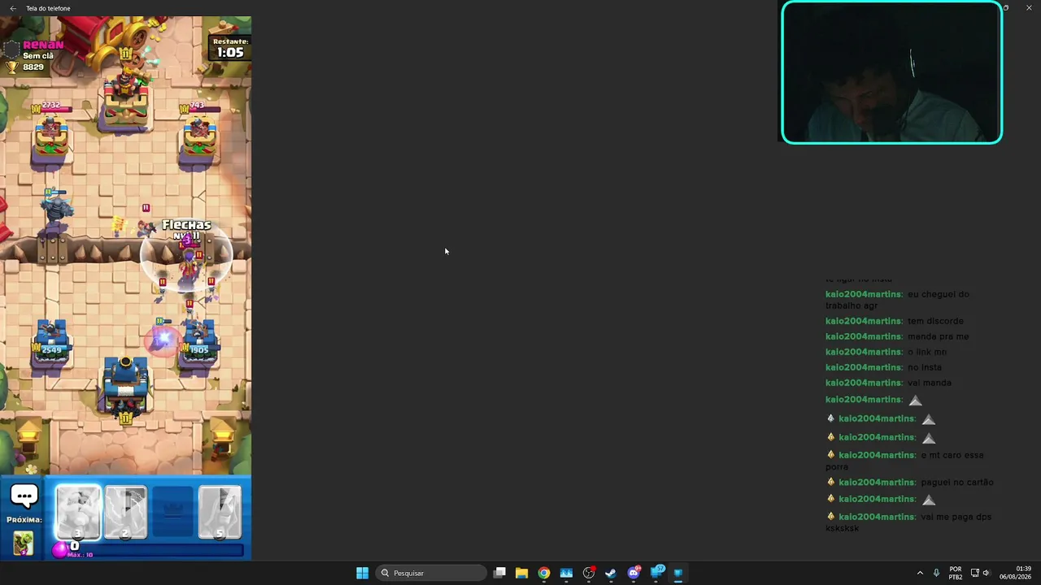Image resolution: width=1041 pixels, height=585 pixels.
Task: Click the Tela do telefone window title
Action: point(48,8)
